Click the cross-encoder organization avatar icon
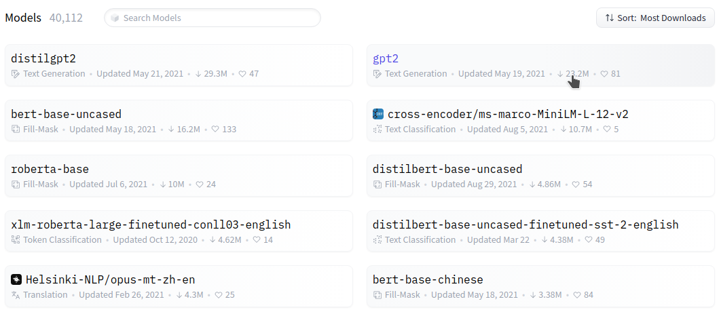This screenshot has height=312, width=719. point(378,114)
